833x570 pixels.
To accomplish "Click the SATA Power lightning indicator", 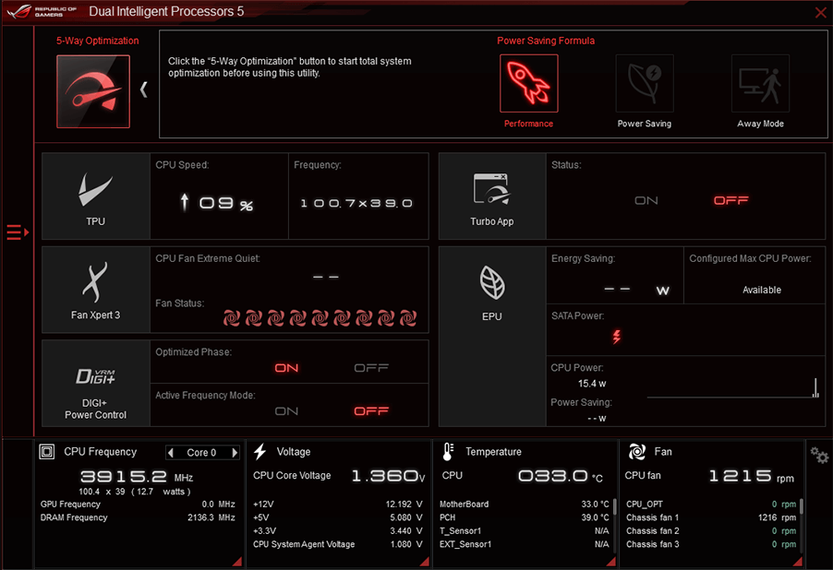I will [x=617, y=337].
